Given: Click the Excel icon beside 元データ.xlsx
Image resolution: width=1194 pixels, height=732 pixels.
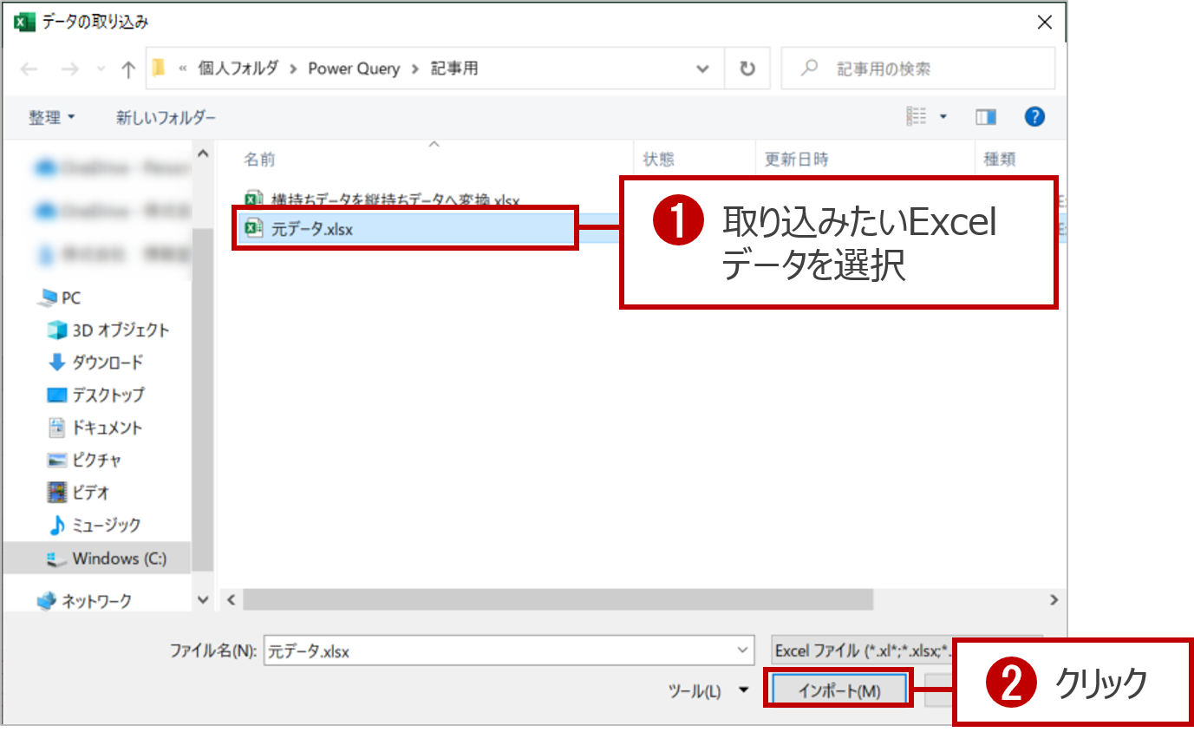Looking at the screenshot, I should tap(252, 229).
